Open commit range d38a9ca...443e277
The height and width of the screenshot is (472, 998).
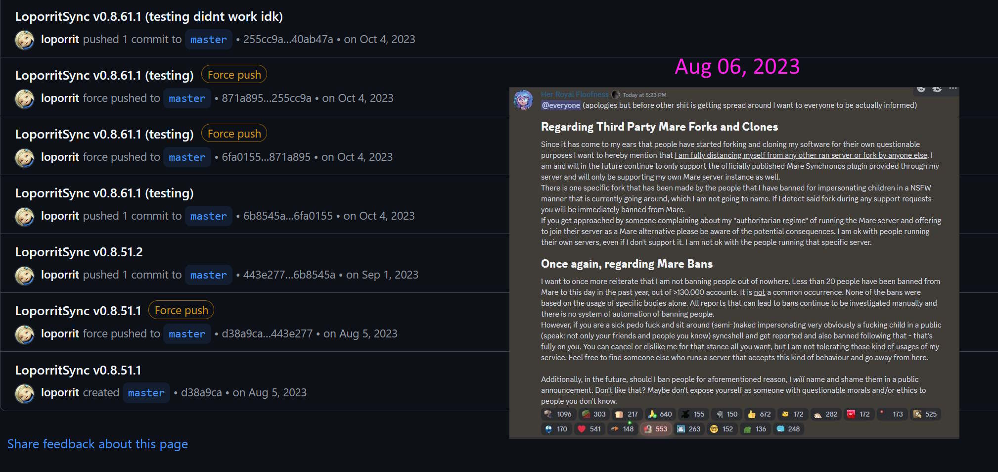[267, 334]
